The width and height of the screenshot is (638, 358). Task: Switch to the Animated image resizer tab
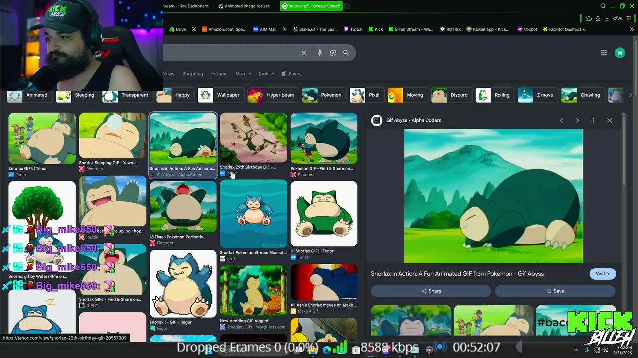point(244,6)
